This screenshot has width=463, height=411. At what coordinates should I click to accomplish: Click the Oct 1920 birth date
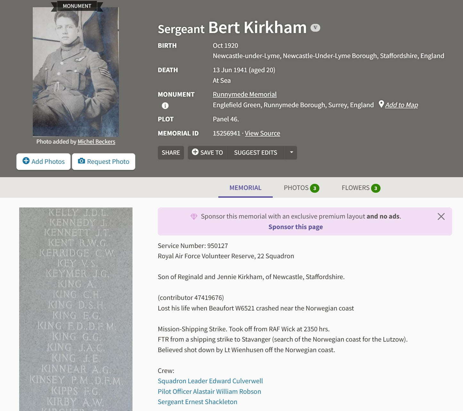click(225, 45)
